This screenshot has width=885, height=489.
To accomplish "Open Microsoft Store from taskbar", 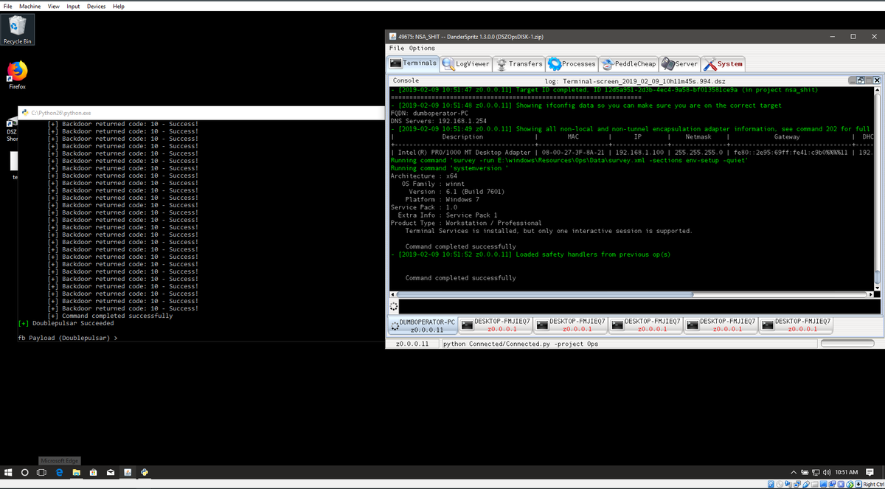I will 93,472.
